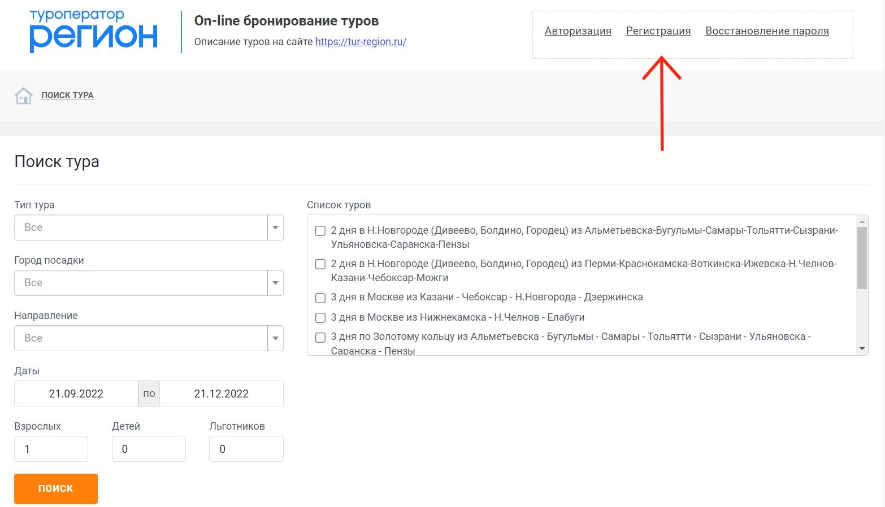Check the 3 дня в Москве из Казани tour

click(320, 298)
